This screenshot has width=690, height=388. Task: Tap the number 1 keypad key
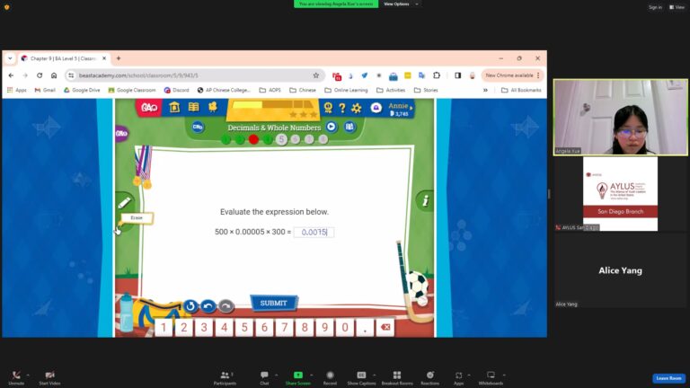pos(164,327)
